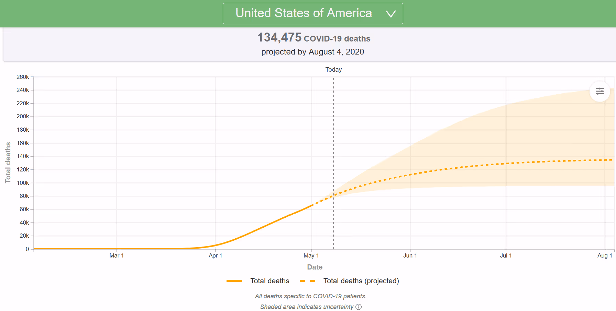The height and width of the screenshot is (311, 616).
Task: Click the Aug 1 axis tick label
Action: tap(604, 255)
